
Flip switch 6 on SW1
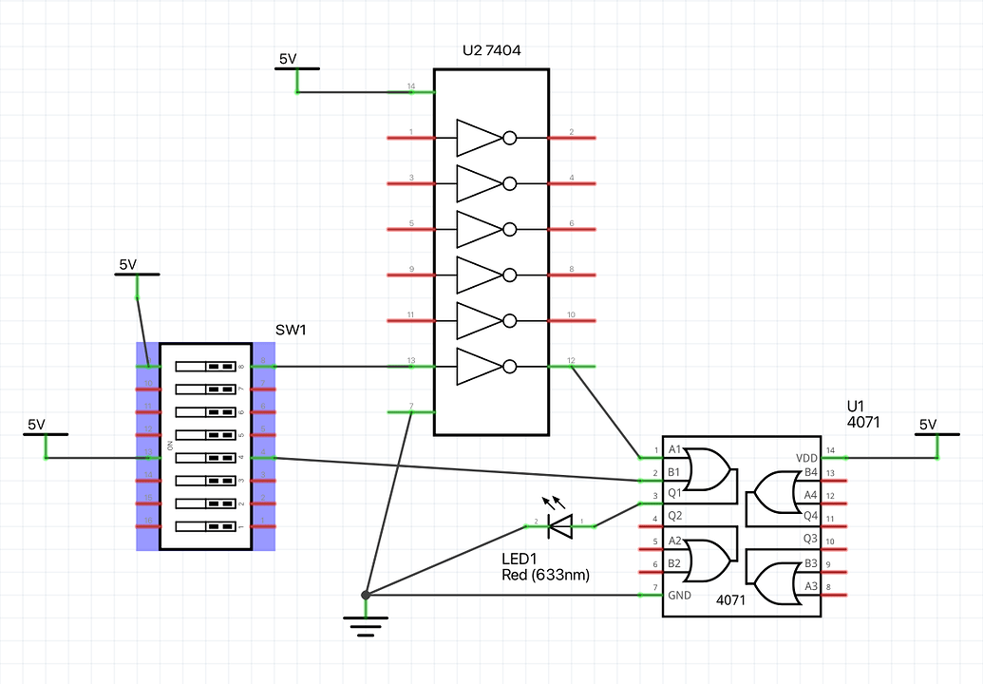[x=207, y=411]
